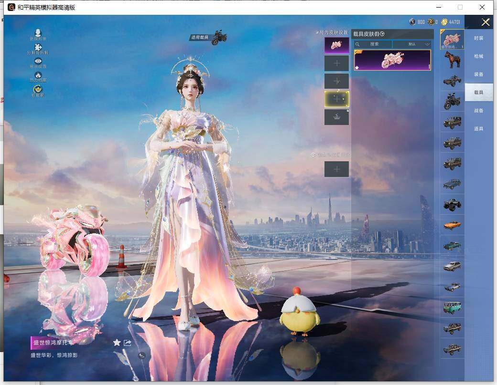The height and width of the screenshot is (385, 497).
Task: Open the 收藏馆 collection icon
Action: coord(38,89)
